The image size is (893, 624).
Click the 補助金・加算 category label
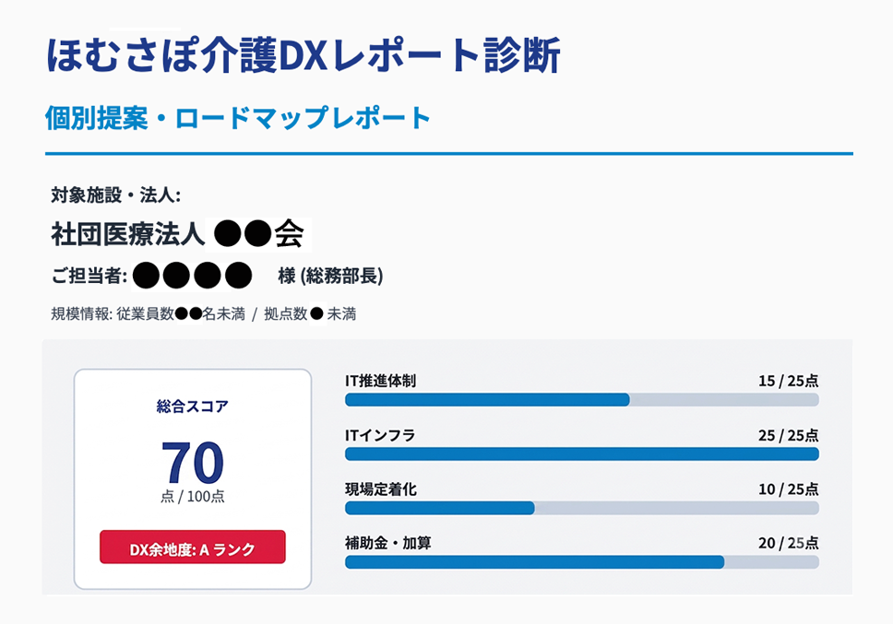pyautogui.click(x=387, y=543)
